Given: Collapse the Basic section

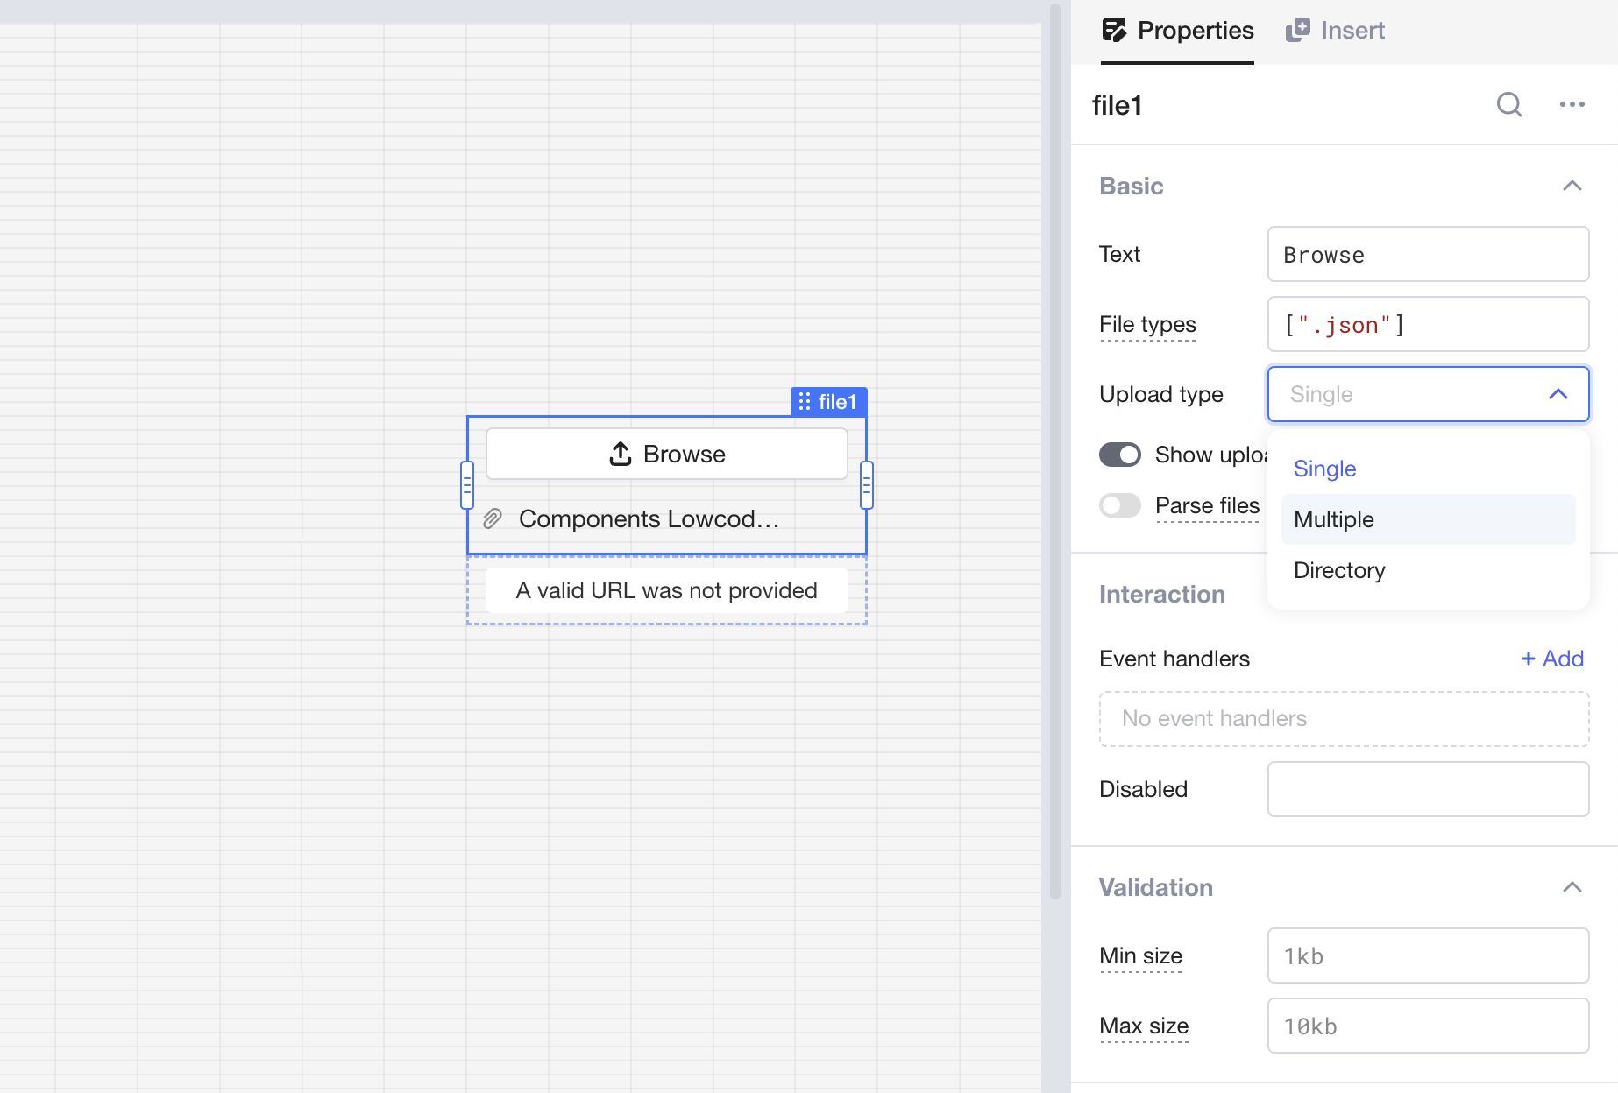Looking at the screenshot, I should pos(1572,186).
